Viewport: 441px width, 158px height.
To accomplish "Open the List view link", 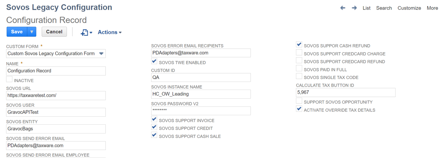I will pyautogui.click(x=367, y=8).
